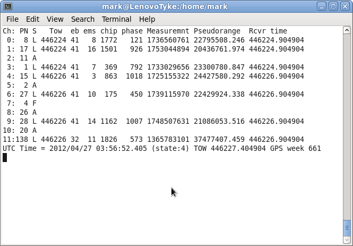Image resolution: width=353 pixels, height=246 pixels.
Task: Close the terminal window
Action: (345, 6)
